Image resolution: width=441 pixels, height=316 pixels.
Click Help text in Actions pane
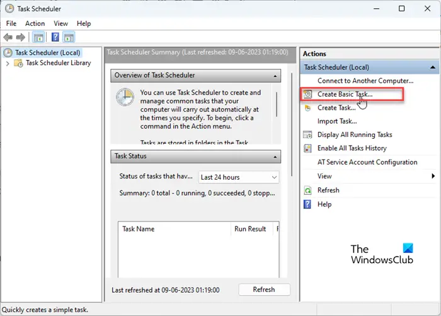pos(324,204)
